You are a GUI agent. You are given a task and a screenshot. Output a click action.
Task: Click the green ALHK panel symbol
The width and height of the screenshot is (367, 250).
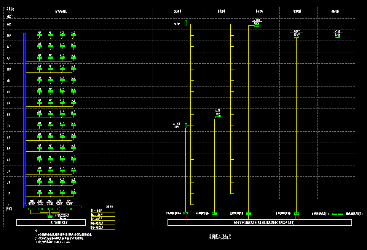[x=186, y=23]
